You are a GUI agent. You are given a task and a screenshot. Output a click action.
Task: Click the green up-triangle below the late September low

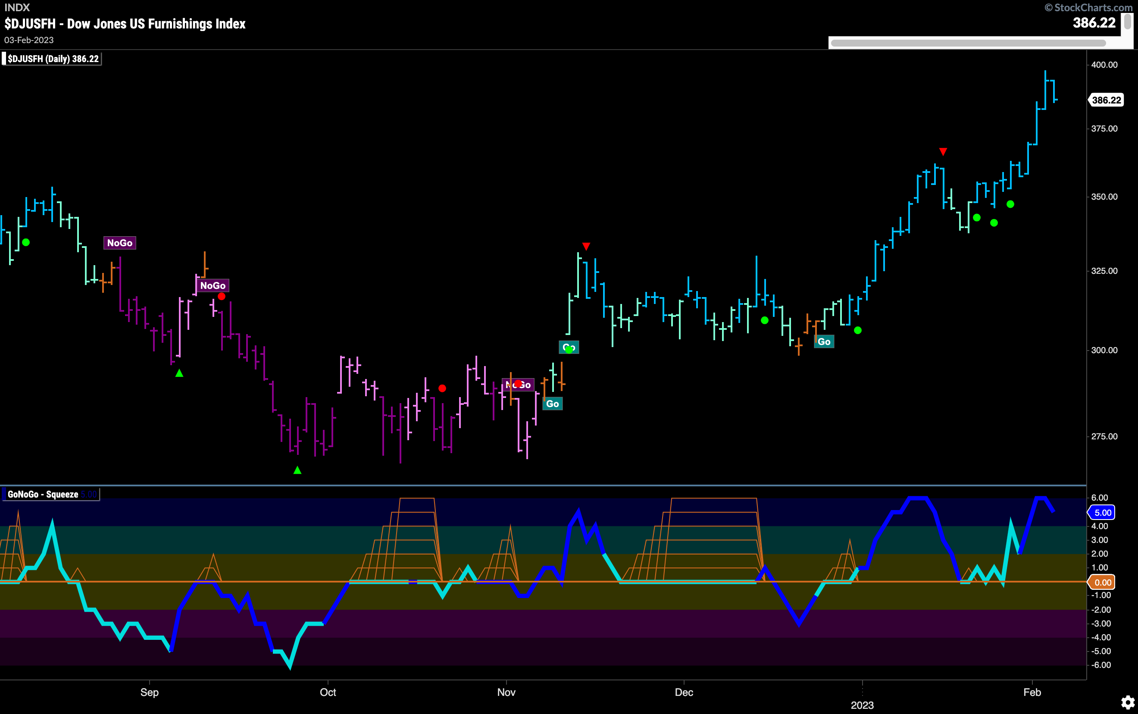click(x=297, y=470)
